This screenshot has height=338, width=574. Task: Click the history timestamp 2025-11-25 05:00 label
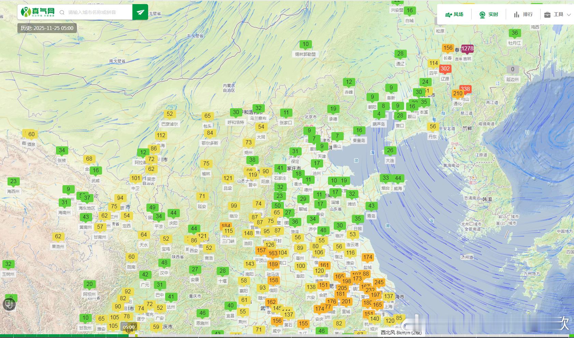click(x=47, y=28)
